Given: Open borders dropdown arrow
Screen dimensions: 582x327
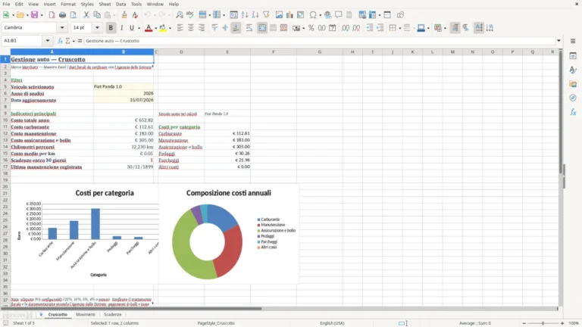Looking at the screenshot, I should [x=400, y=28].
